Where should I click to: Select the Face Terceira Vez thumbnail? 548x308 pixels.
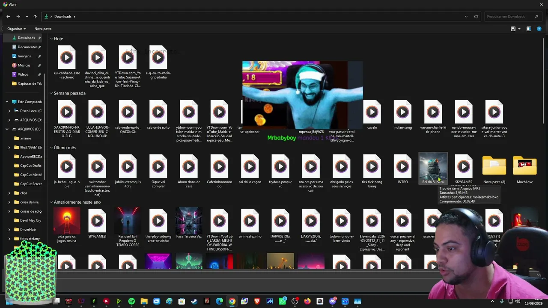[x=189, y=223]
